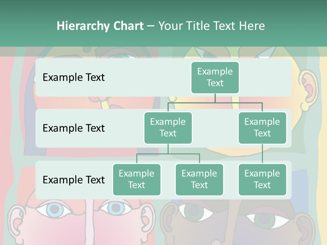The height and width of the screenshot is (245, 327).
Task: Click the connector below the second-level left box
Action: click(168, 149)
